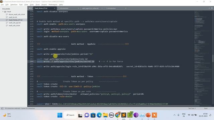This screenshot has height=120, width=214.
Task: Open Sublime Text taskbar icon
Action: (x=124, y=115)
